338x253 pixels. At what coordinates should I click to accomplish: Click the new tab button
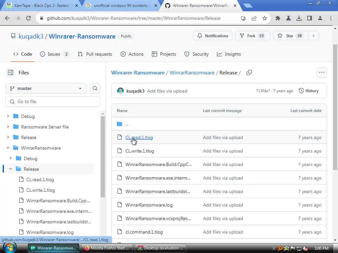click(248, 6)
